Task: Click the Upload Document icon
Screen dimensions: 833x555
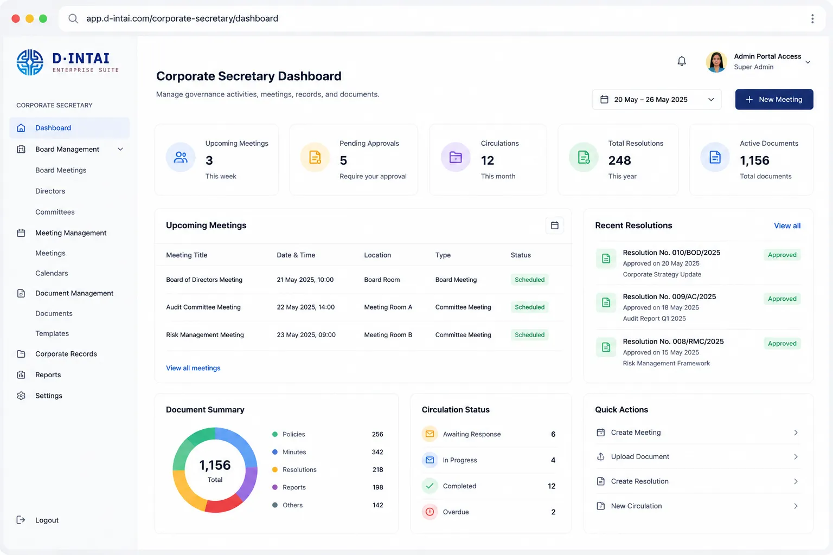Action: pyautogui.click(x=600, y=457)
